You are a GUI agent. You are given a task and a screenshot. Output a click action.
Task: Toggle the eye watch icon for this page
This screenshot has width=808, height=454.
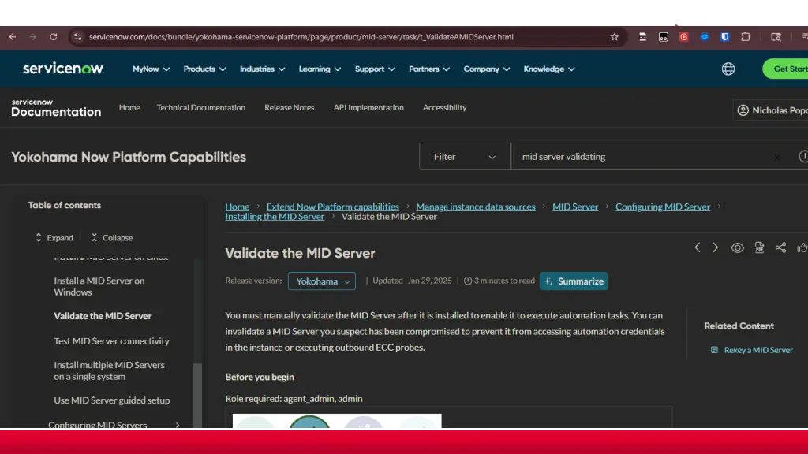[738, 247]
